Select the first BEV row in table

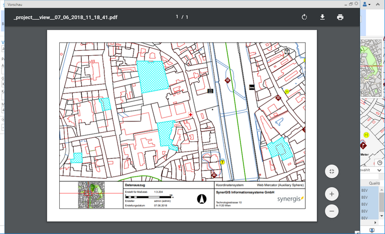(x=365, y=191)
